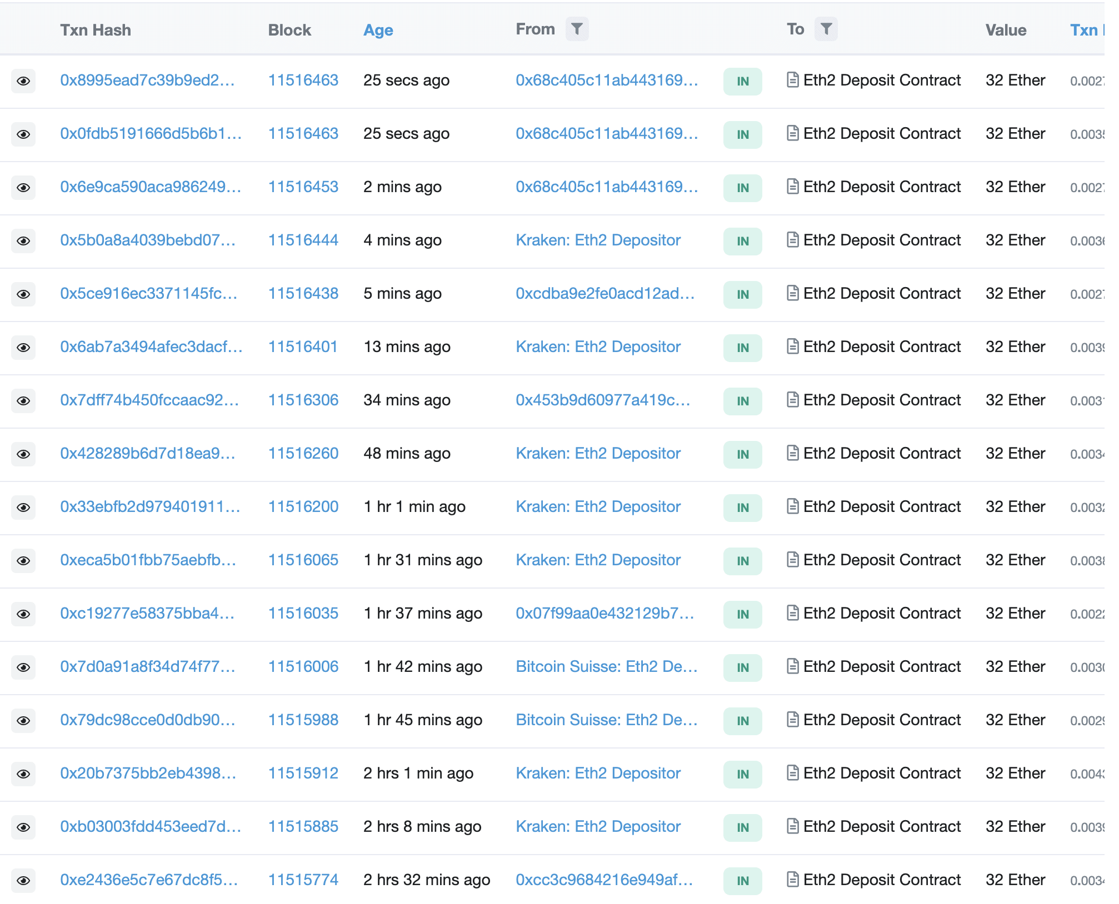1119x904 pixels.
Task: Select the Value column header
Action: click(x=1006, y=30)
